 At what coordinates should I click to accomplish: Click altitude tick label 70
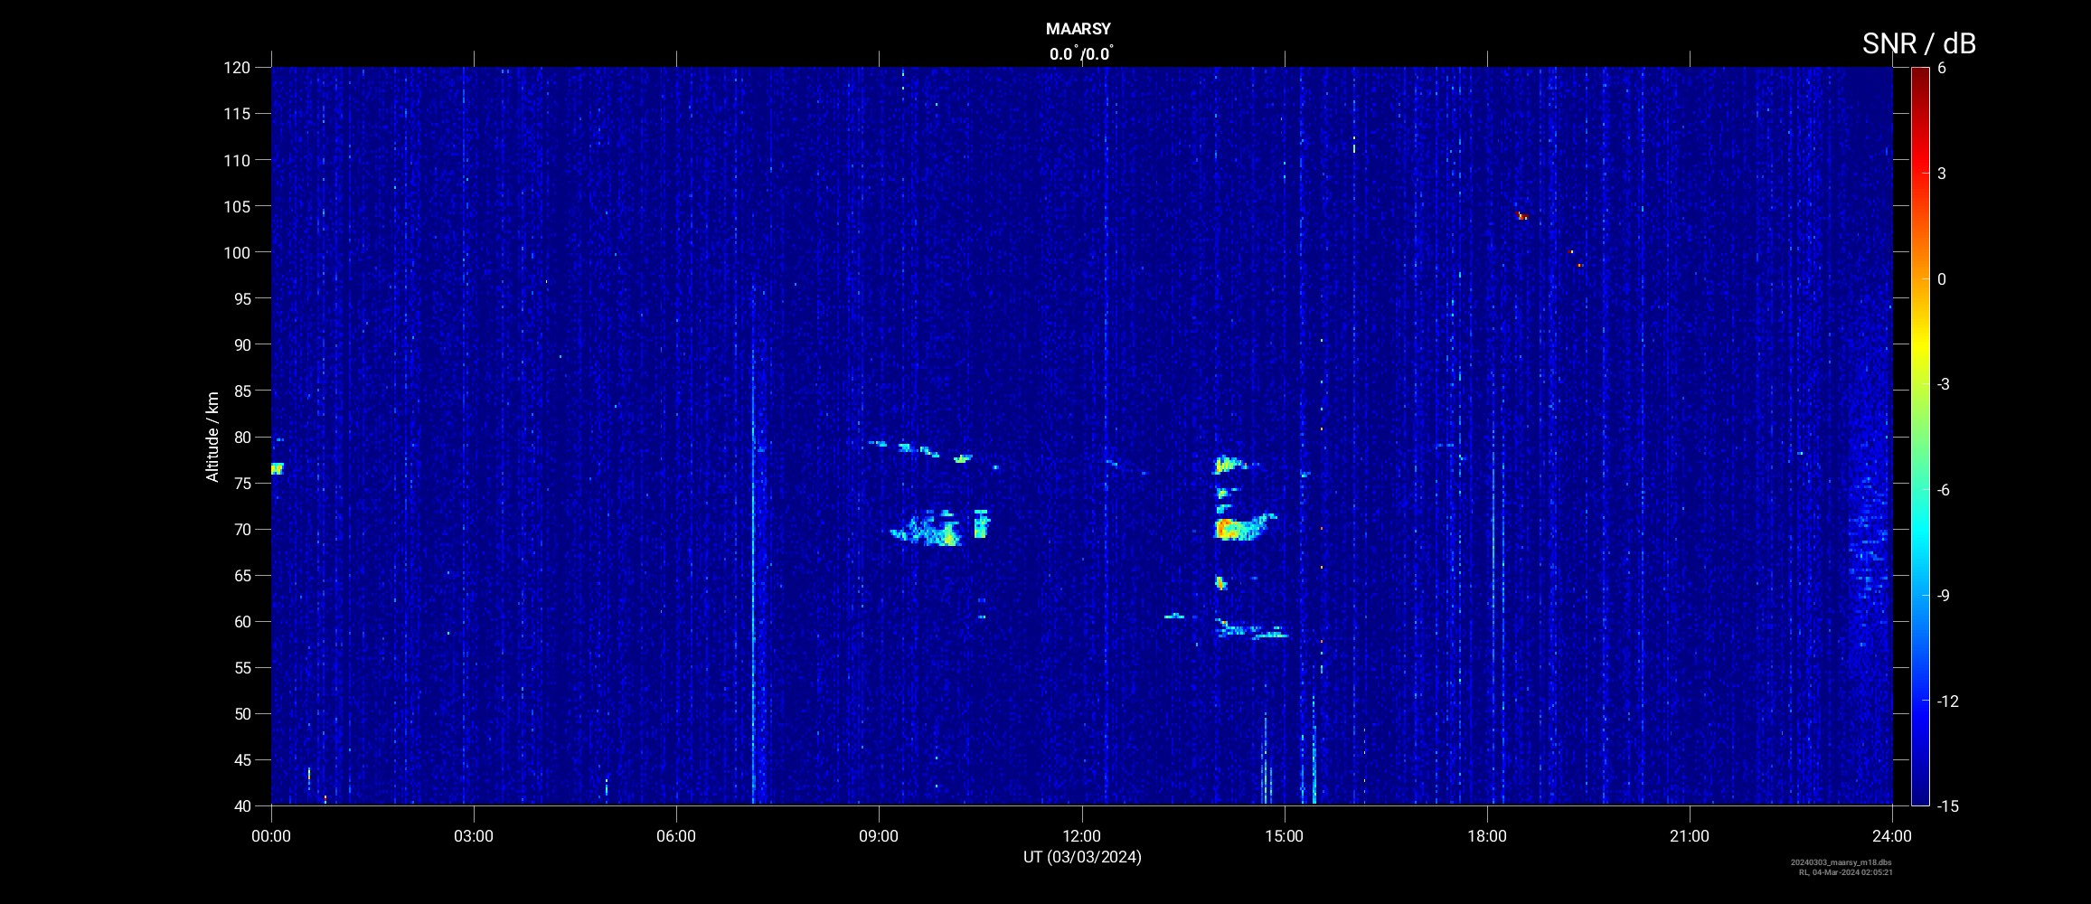[x=241, y=529]
